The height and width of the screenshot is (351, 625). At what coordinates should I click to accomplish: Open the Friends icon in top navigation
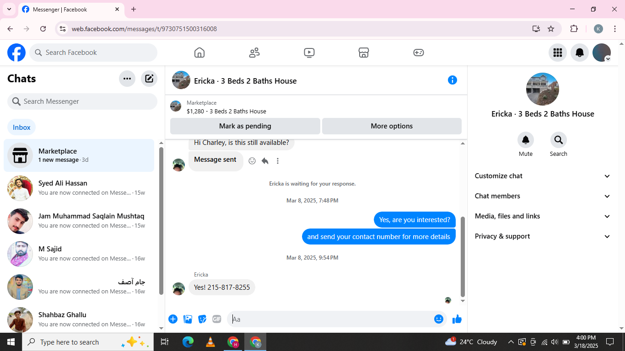(254, 53)
